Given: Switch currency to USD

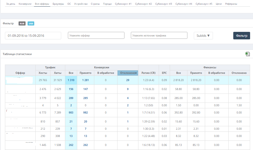Looking at the screenshot, I should pos(31,23).
